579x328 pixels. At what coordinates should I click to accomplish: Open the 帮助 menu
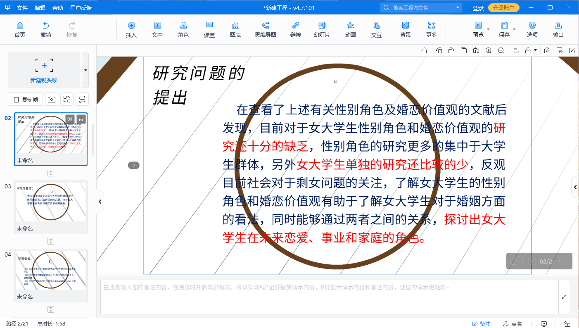point(58,8)
